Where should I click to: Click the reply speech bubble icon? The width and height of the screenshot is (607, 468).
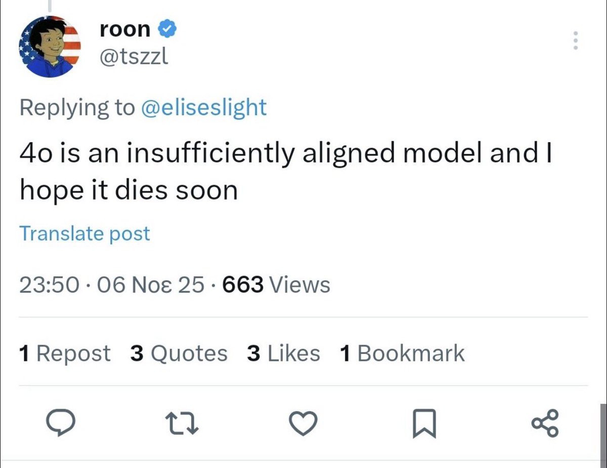[x=61, y=424]
